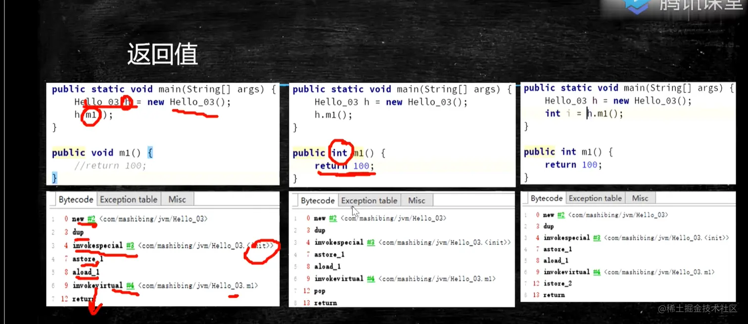Screen dimensions: 748x324
Task: Follow the #4 invokevirtual link in right panel
Action: coord(596,272)
